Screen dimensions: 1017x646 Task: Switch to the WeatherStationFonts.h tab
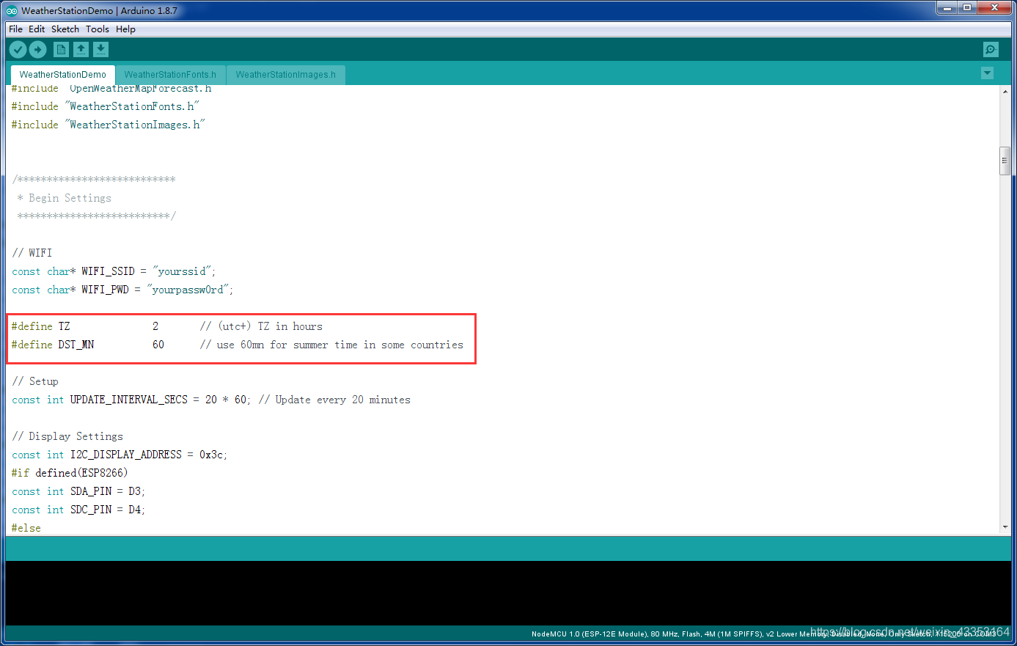tap(170, 75)
